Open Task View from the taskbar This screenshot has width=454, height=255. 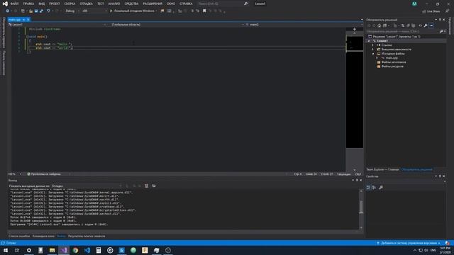click(17, 250)
